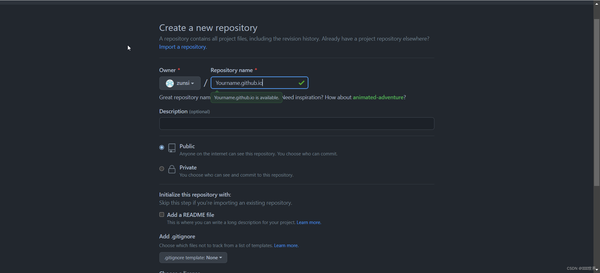Click the scrollbar down arrow
600x273 pixels.
596,270
